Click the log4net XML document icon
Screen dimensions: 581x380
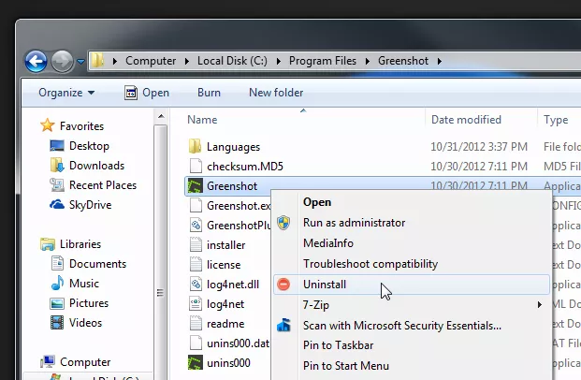click(196, 303)
